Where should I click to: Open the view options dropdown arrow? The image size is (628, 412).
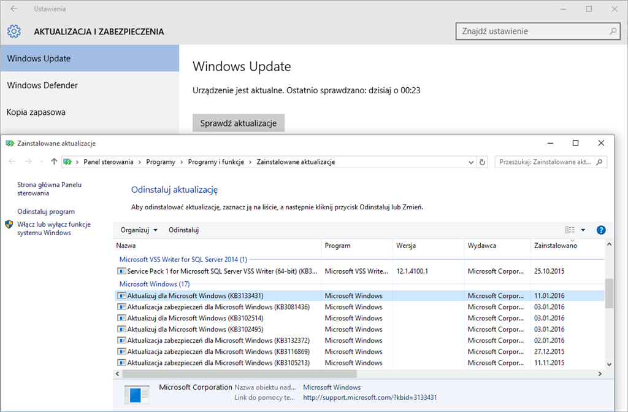(583, 230)
